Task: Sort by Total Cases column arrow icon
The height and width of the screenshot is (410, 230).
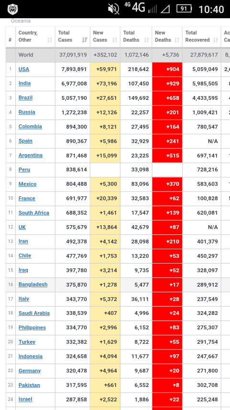Action: [85, 40]
